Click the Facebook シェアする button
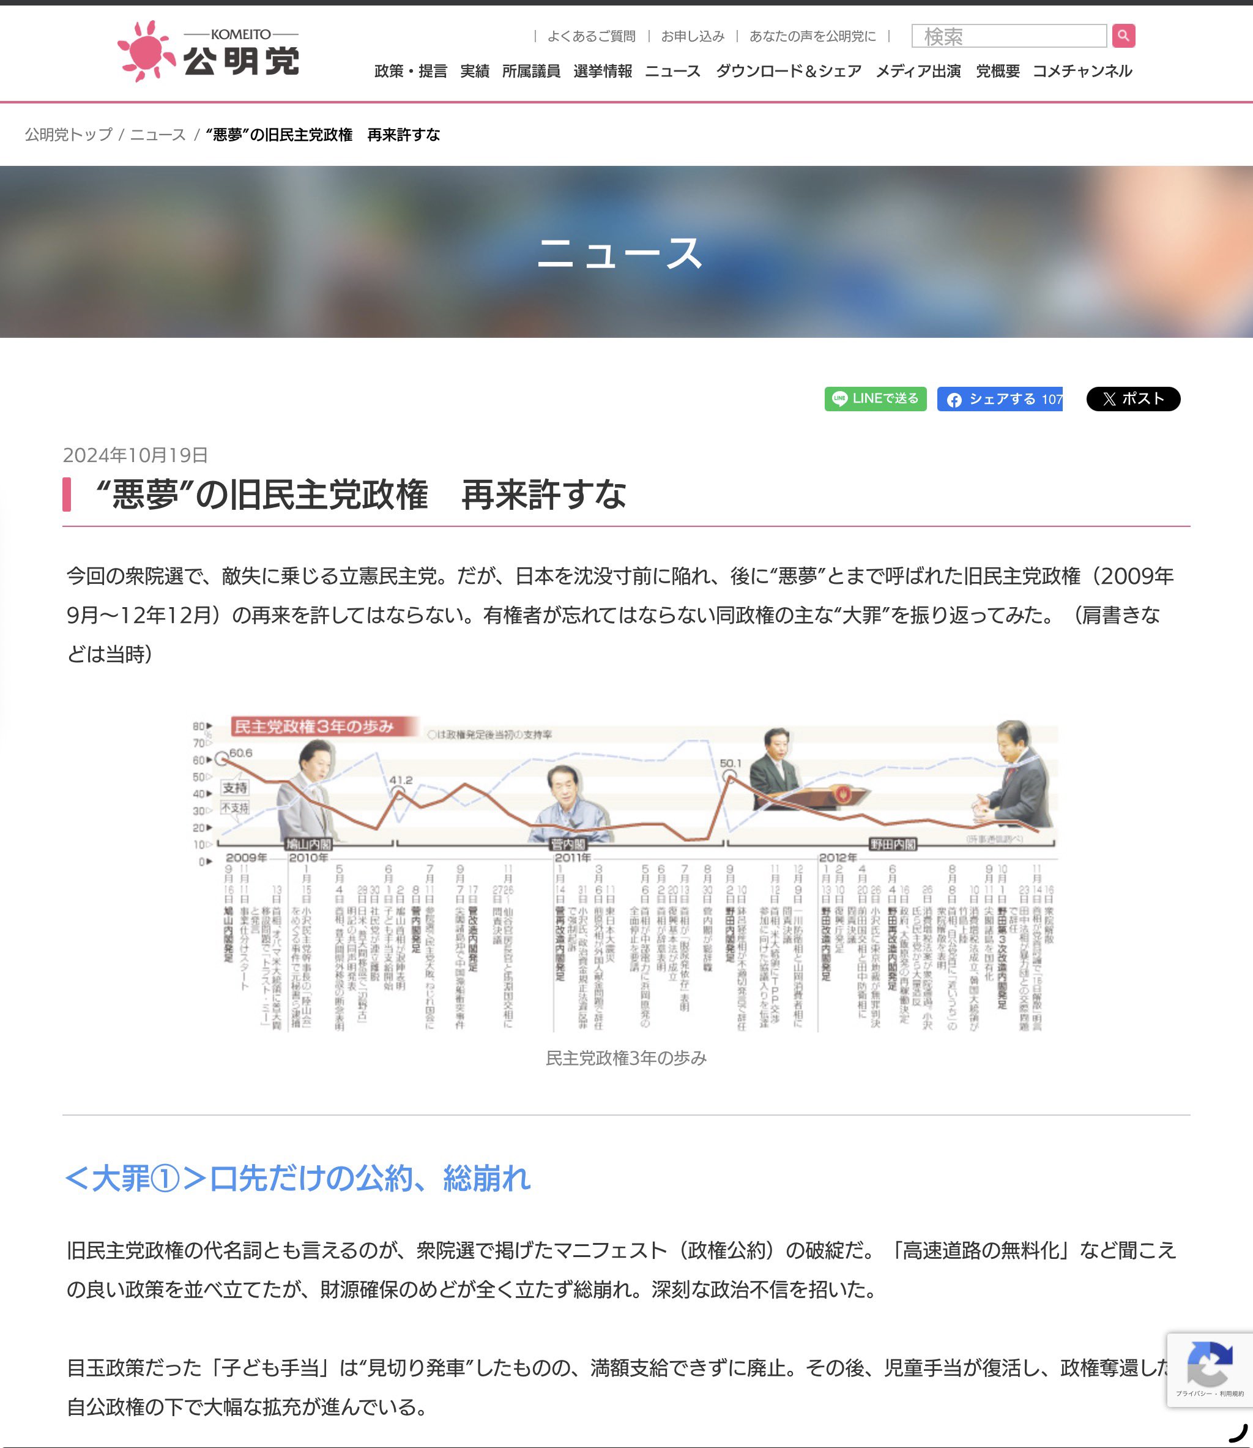This screenshot has height=1448, width=1253. [999, 399]
